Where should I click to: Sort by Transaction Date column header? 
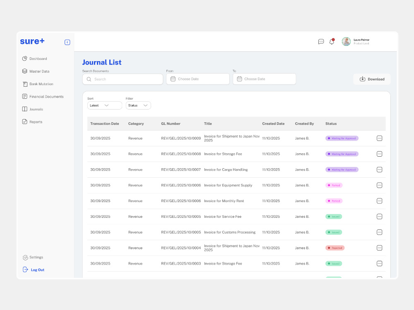pos(105,124)
